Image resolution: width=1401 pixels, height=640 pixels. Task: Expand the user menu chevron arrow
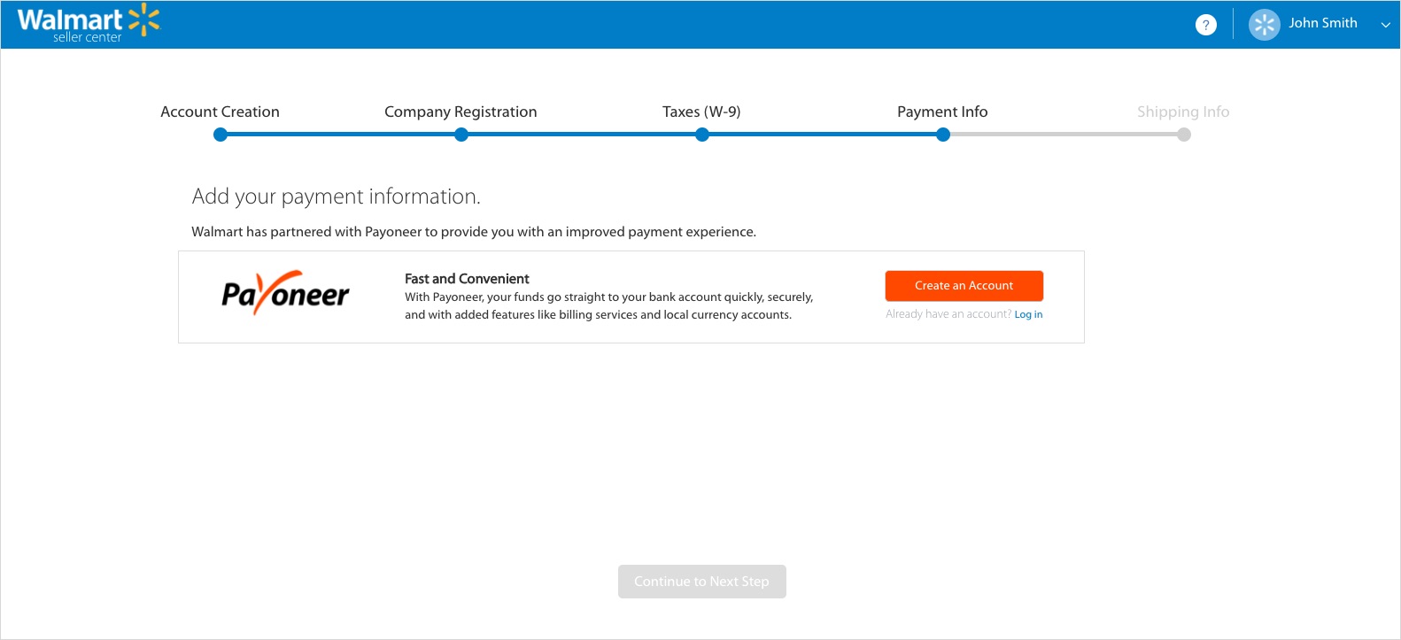[x=1385, y=25]
